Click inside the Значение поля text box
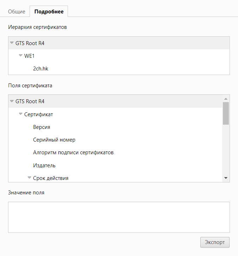This screenshot has height=256, width=238. pos(119,217)
